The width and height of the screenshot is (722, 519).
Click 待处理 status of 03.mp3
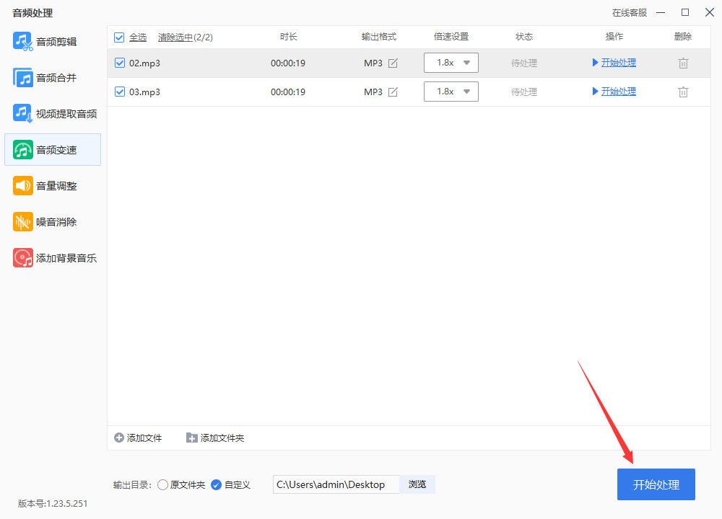click(524, 92)
